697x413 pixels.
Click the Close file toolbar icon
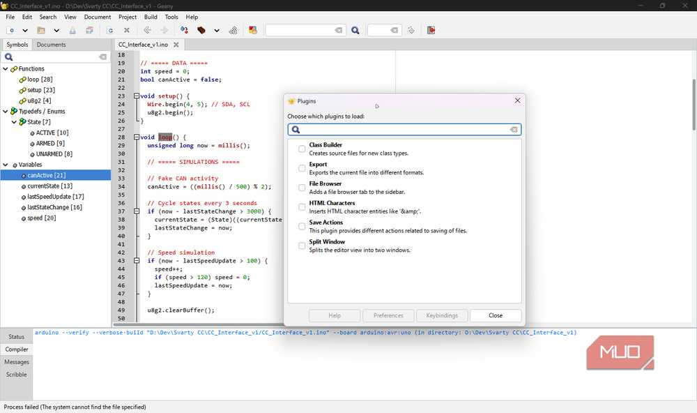coord(127,30)
